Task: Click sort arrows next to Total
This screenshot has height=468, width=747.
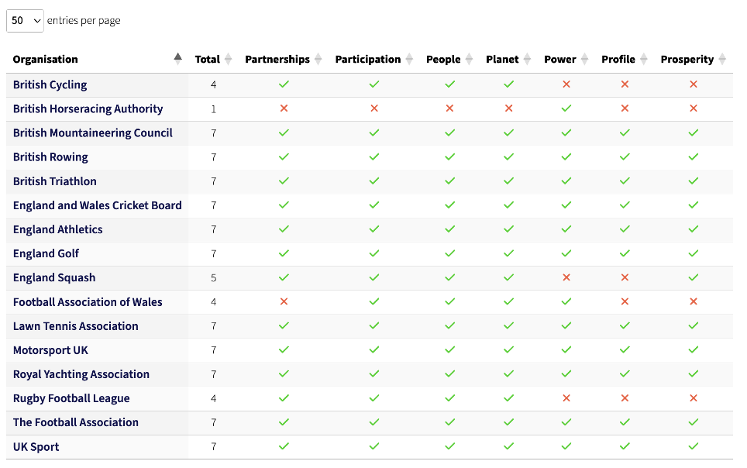Action: click(x=228, y=59)
